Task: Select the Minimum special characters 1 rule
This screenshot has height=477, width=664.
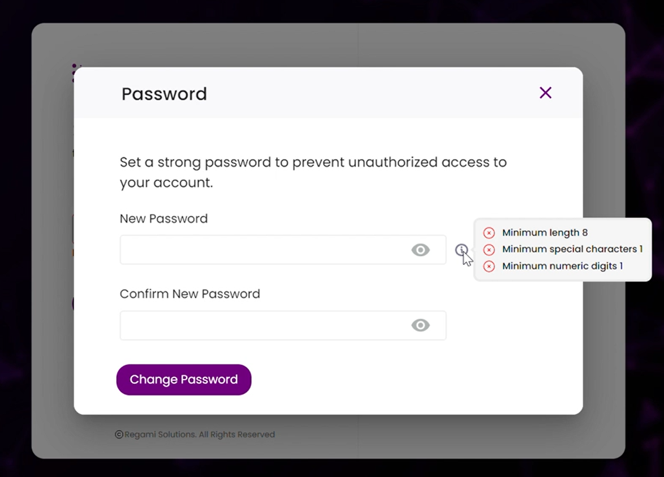Action: pyautogui.click(x=572, y=249)
